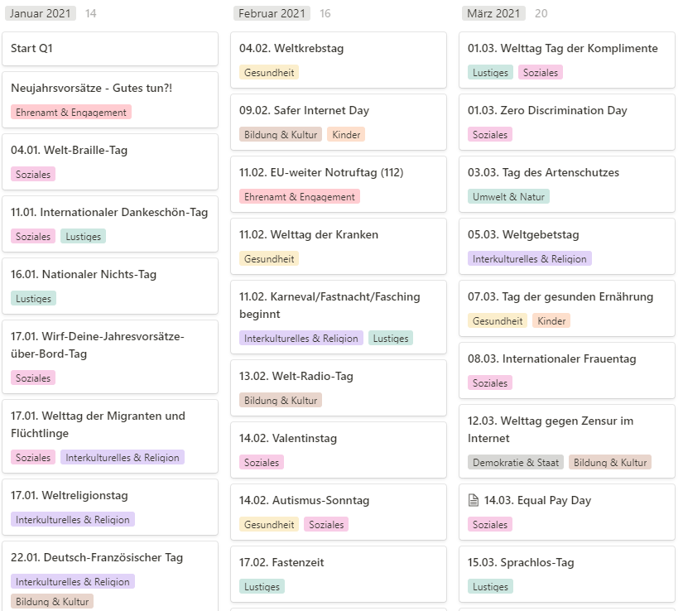Click the Ehrenamt & Engagement tag on Neujahrsvorsätze
683x611 pixels.
(x=71, y=113)
